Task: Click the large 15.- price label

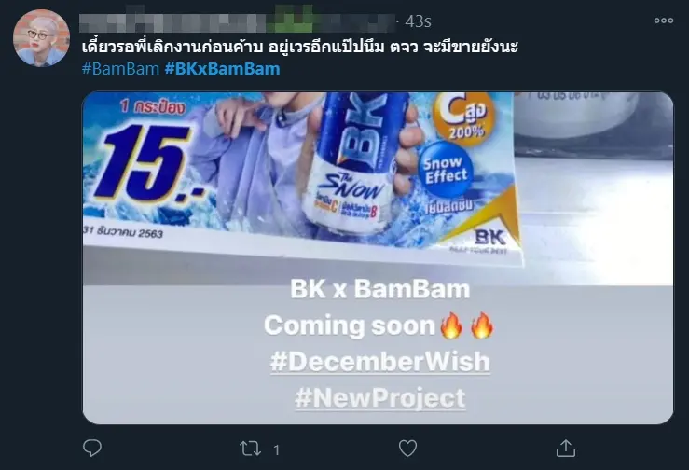Action: 147,161
